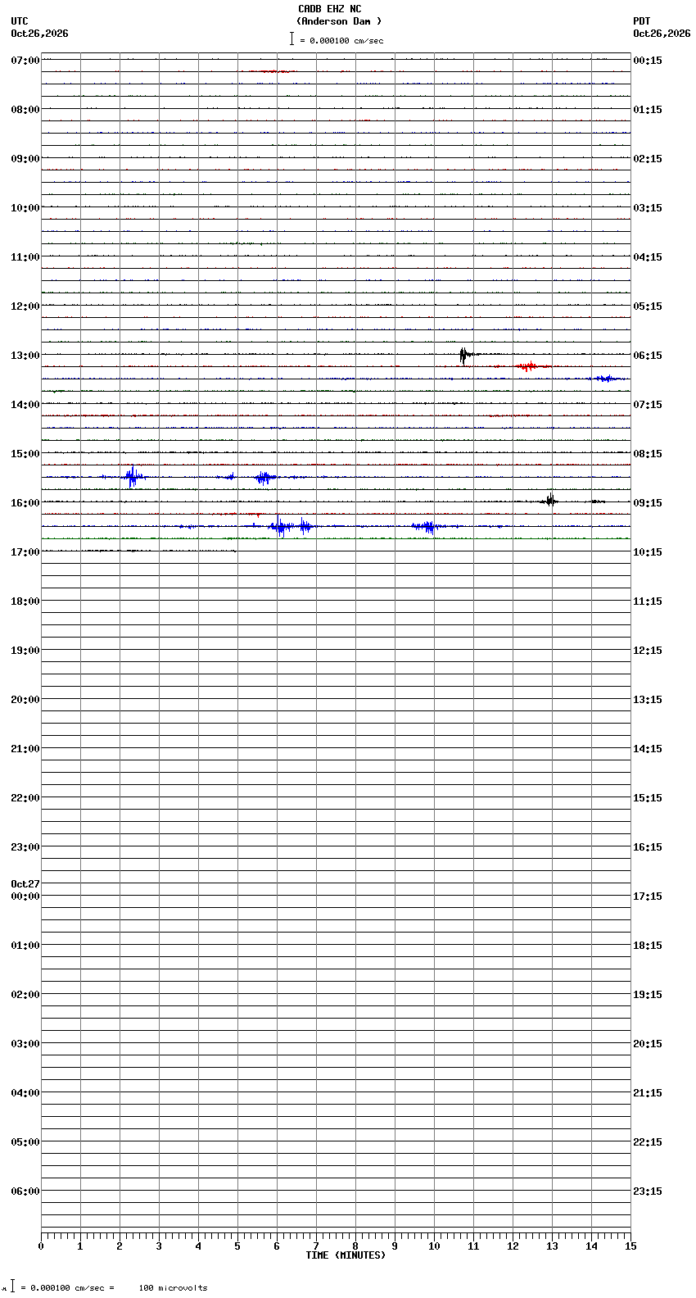This screenshot has height=1298, width=696.
Task: Click the "= 0.000100 cm/sec" scale text at top
Action: [x=341, y=40]
